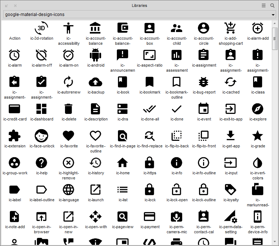Click the Action category label
279x246 pixels.
click(15, 38)
